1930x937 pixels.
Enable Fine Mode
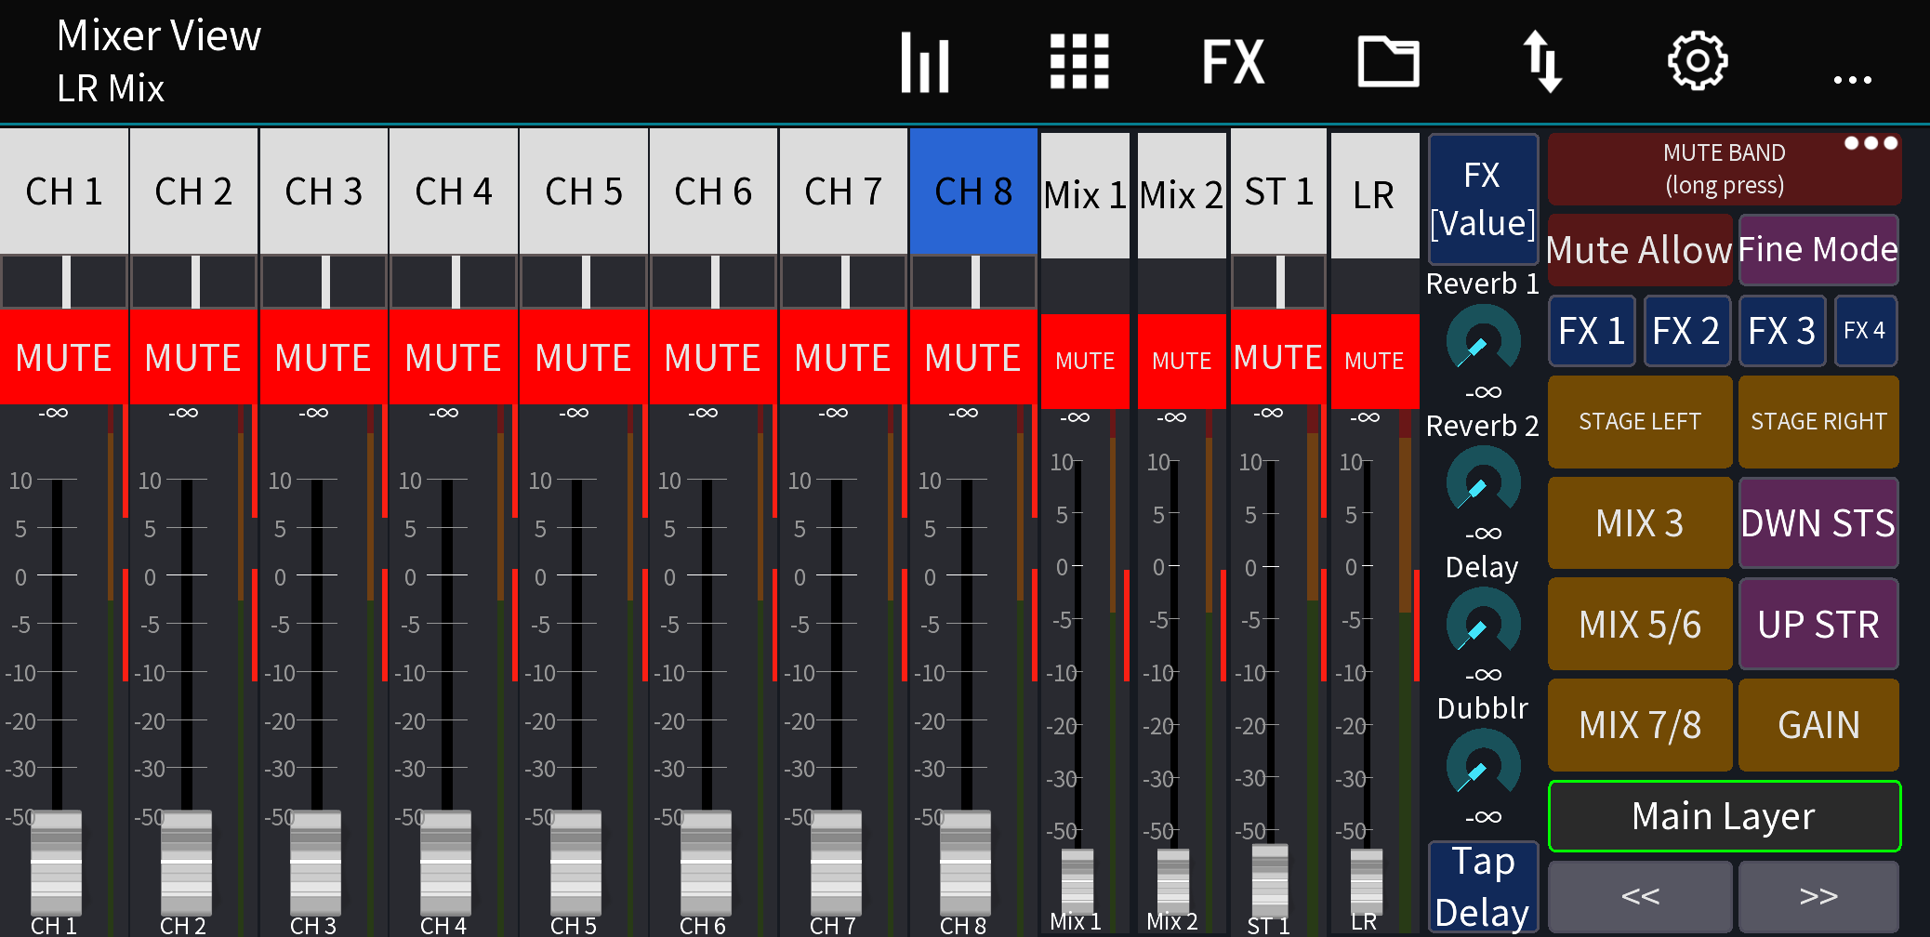point(1818,250)
